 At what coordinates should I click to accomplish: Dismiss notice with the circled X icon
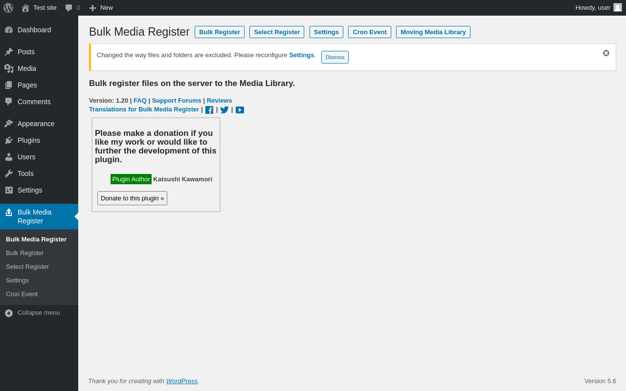click(606, 53)
